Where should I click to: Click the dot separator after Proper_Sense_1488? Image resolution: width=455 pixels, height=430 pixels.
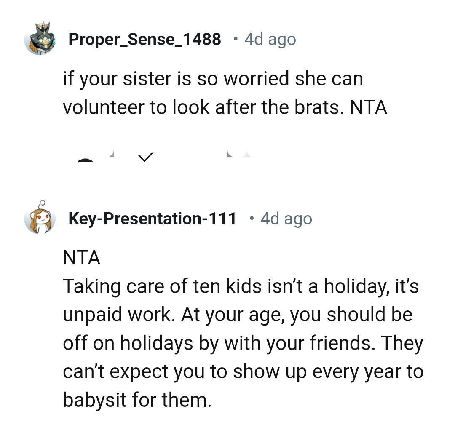click(236, 39)
